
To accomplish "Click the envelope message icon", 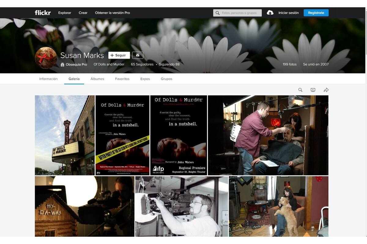I will [x=138, y=55].
